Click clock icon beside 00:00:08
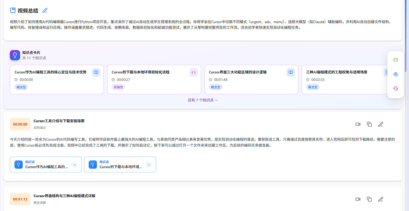The image size is (409, 211). point(16,80)
